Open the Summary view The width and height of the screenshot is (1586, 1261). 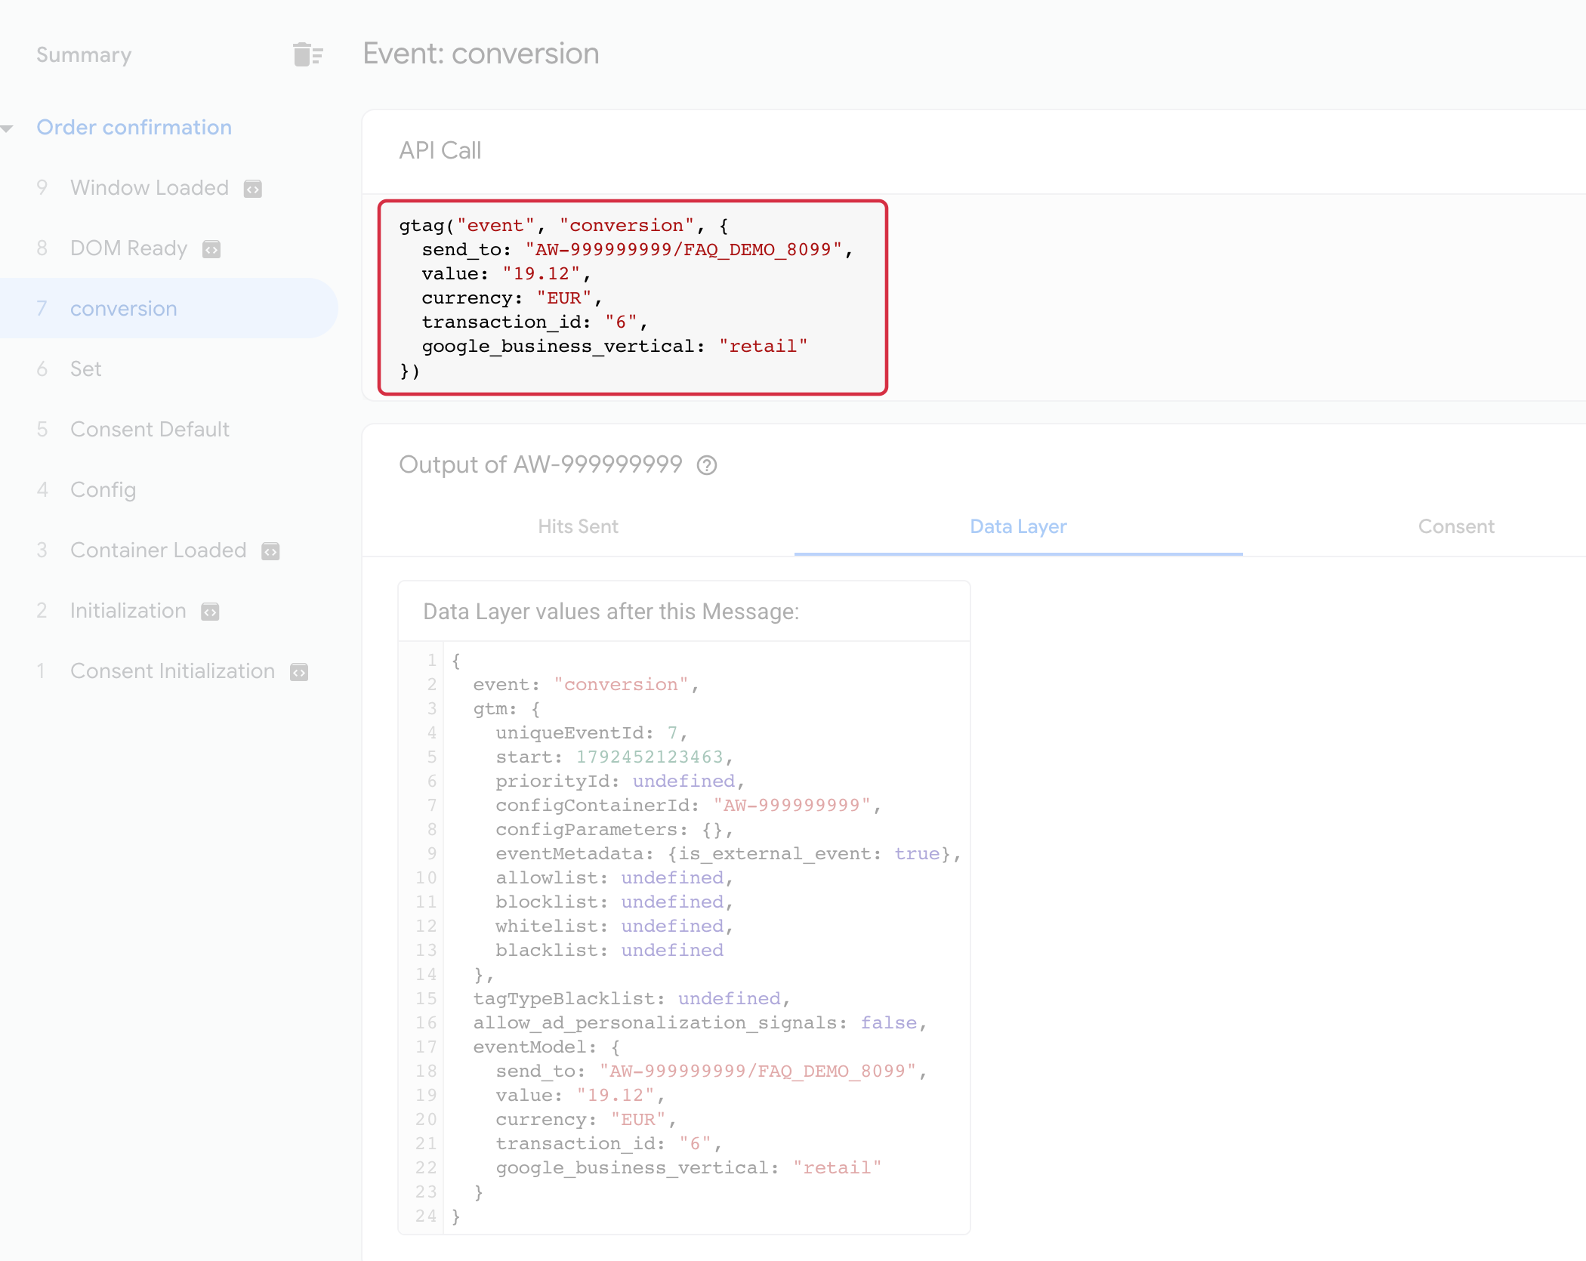tap(84, 54)
